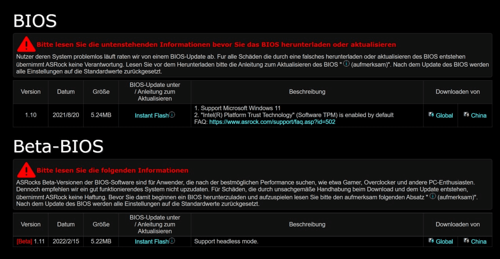Click the 'Support headless mode.' description
500x259 pixels.
[x=226, y=241]
